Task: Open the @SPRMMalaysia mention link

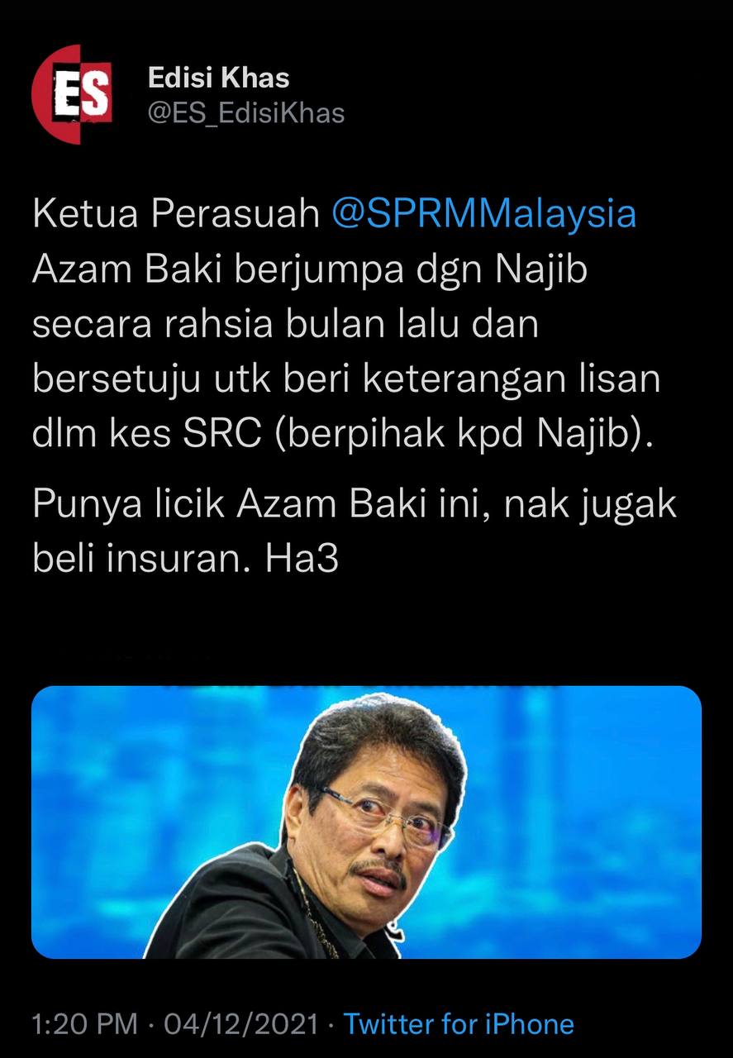Action: [x=483, y=215]
